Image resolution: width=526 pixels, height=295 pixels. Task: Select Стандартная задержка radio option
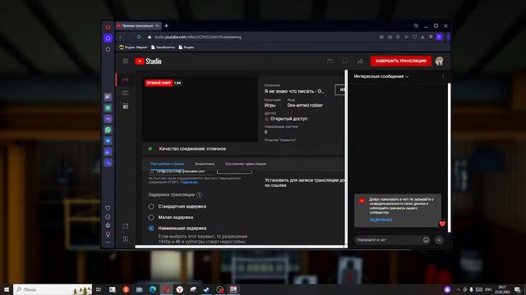click(151, 206)
